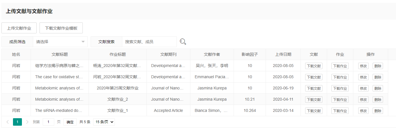The height and width of the screenshot is (132, 396).
Task: Focus the 搜索文献、成员 search field
Action: (x=149, y=42)
